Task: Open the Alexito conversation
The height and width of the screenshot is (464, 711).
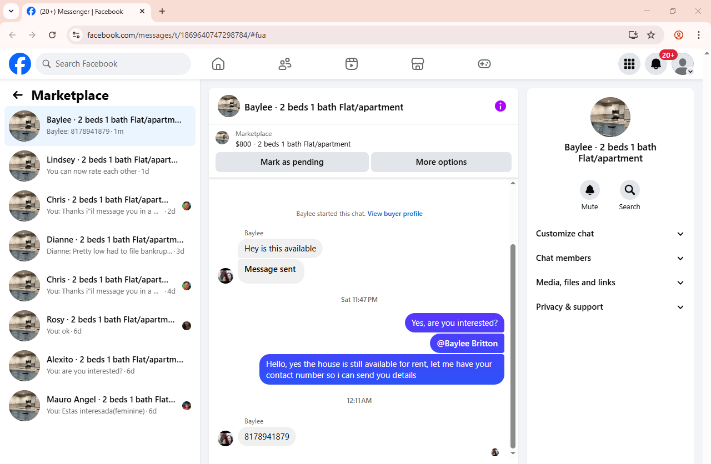Action: pyautogui.click(x=100, y=366)
